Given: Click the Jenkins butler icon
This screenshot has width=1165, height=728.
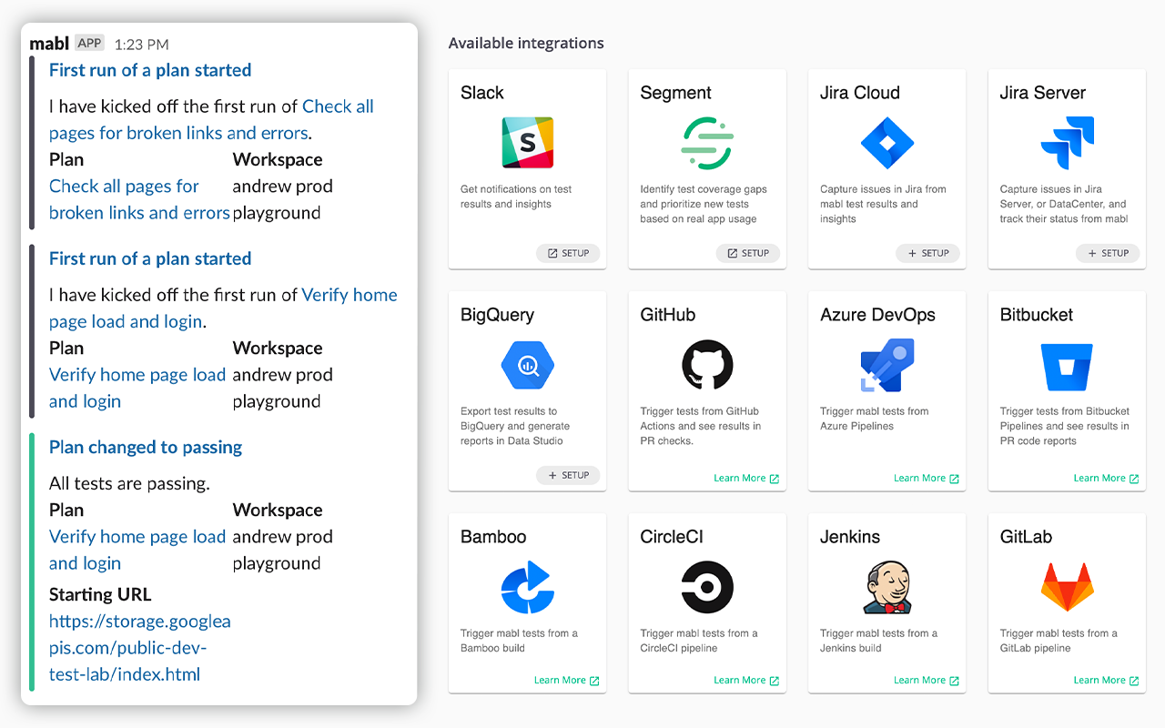Looking at the screenshot, I should pyautogui.click(x=886, y=587).
